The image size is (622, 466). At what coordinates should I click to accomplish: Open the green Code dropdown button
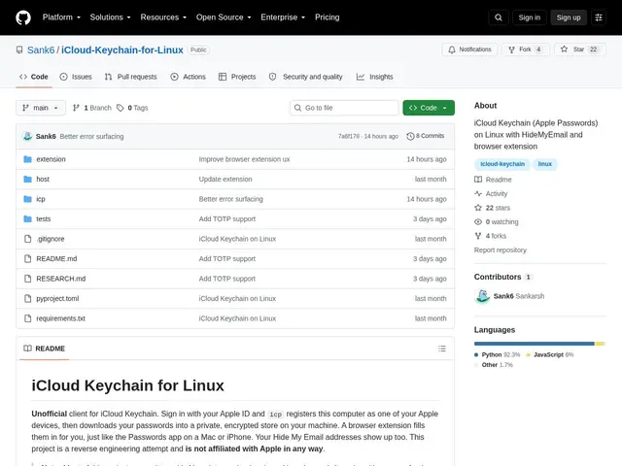429,108
